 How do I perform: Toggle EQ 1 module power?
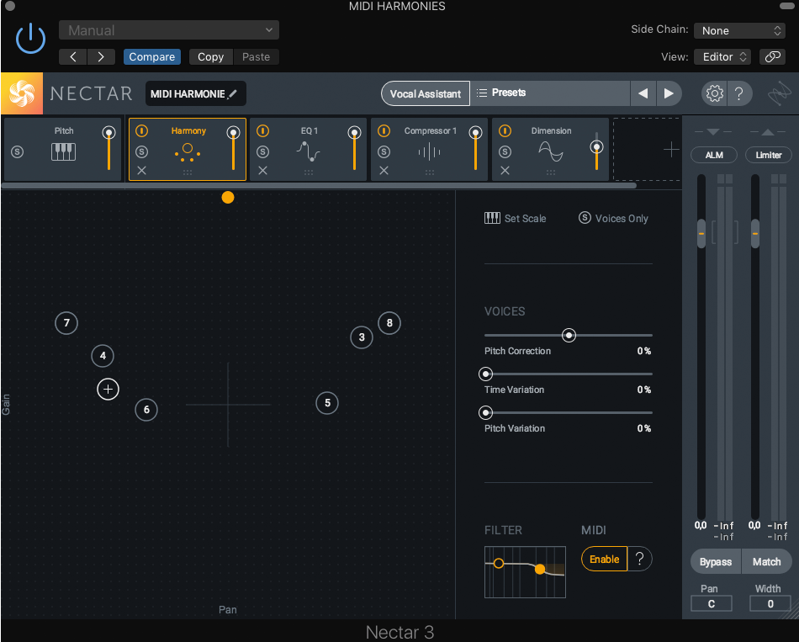263,131
